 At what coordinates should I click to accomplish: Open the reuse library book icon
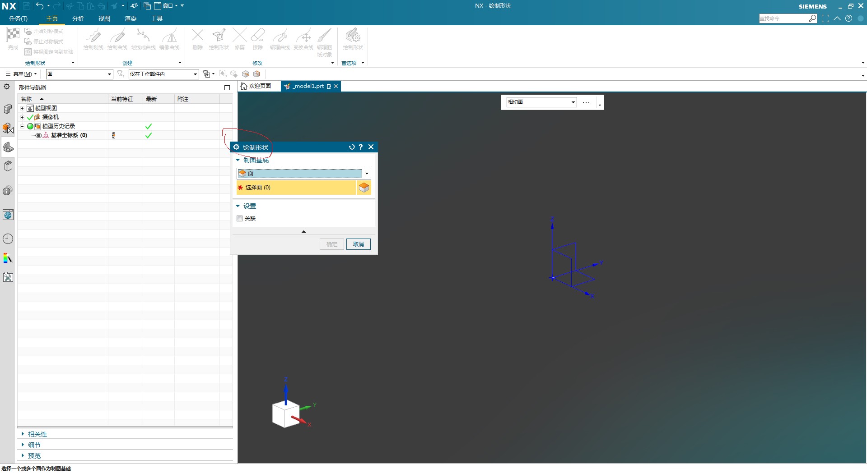point(8,166)
